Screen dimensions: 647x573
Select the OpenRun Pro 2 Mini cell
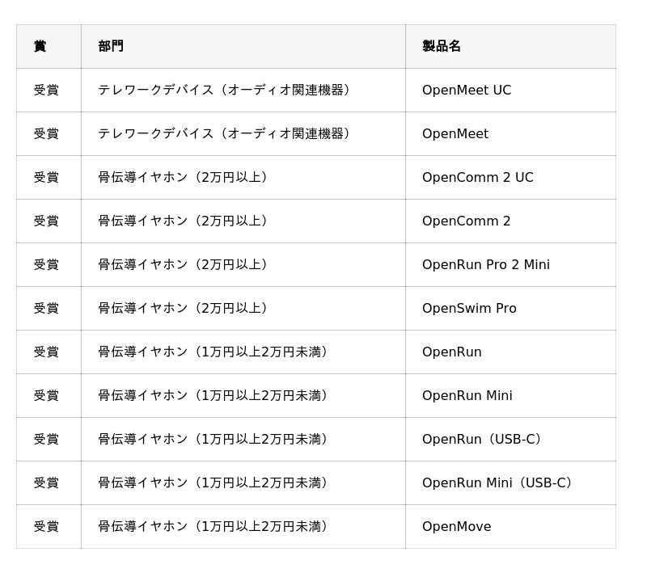pyautogui.click(x=485, y=264)
